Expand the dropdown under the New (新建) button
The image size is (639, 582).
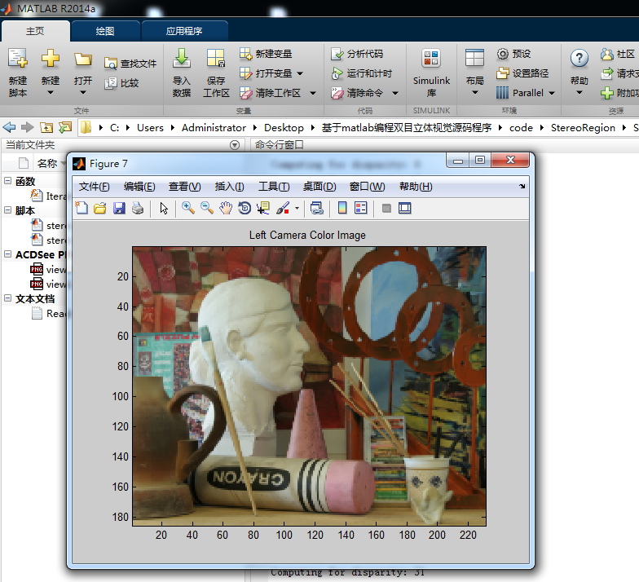[51, 93]
